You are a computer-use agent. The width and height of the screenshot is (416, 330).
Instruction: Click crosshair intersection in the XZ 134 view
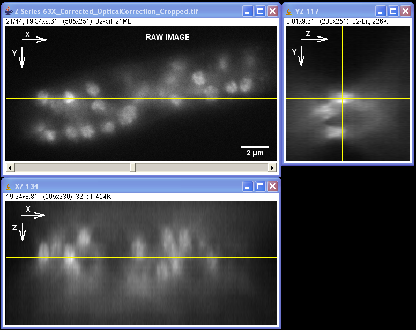pyautogui.click(x=69, y=257)
